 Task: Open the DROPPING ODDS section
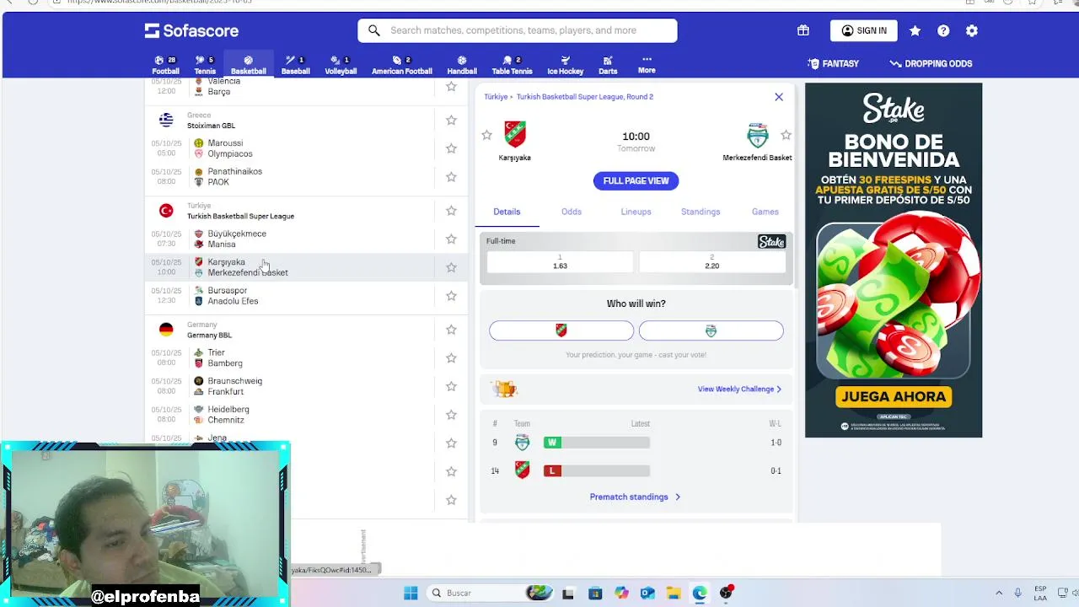(x=931, y=63)
